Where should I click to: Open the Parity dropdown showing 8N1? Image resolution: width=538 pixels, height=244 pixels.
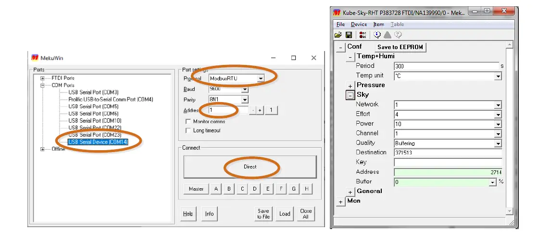[245, 100]
